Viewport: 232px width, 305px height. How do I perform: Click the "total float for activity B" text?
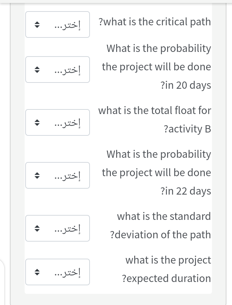click(x=155, y=120)
